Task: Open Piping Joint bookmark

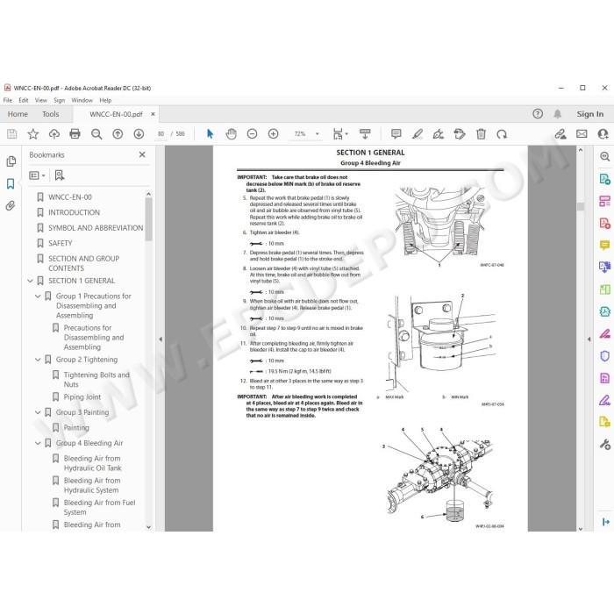Action: 82,397
